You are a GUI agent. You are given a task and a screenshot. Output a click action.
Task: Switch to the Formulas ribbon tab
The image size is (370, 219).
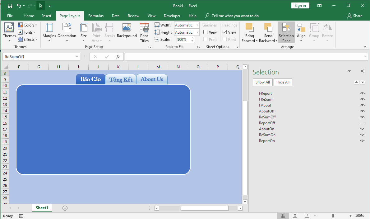96,16
